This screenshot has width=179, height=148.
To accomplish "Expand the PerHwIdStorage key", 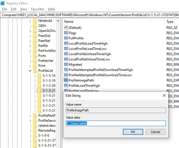I will [30, 51].
